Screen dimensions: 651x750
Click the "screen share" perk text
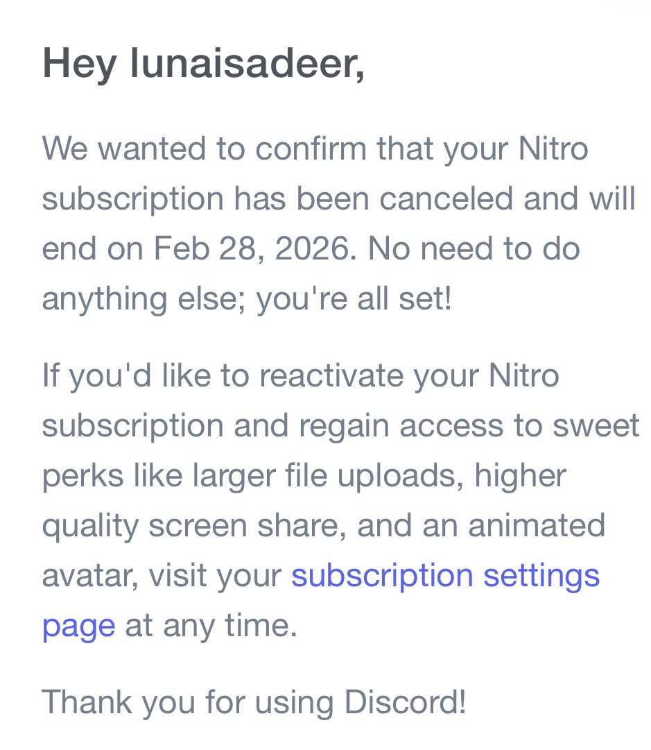pyautogui.click(x=247, y=525)
